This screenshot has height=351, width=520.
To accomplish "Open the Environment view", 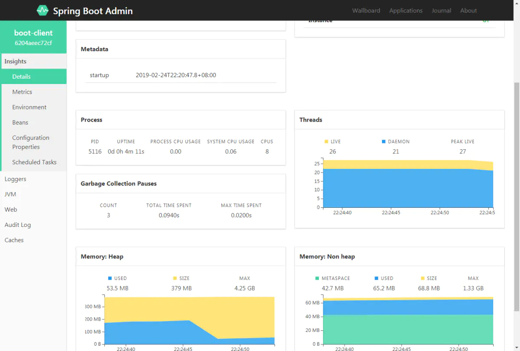I will [x=34, y=107].
